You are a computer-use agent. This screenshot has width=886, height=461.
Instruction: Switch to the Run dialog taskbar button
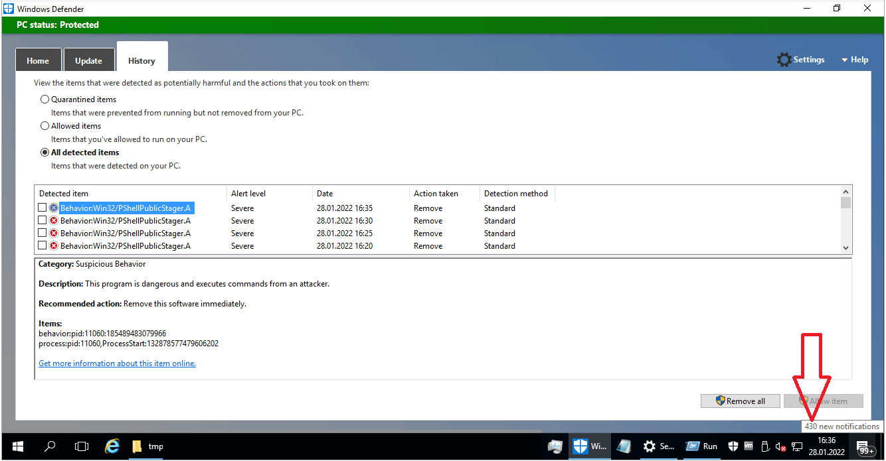pos(701,446)
